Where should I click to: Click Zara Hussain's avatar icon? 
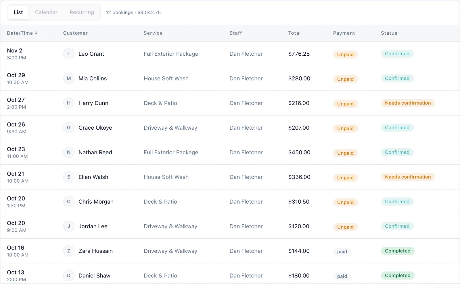[x=69, y=251]
